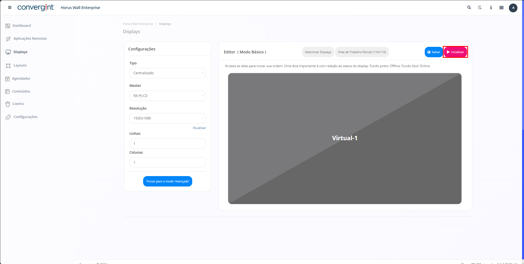The image size is (524, 264).
Task: Open the search magnifier icon
Action: tap(469, 8)
